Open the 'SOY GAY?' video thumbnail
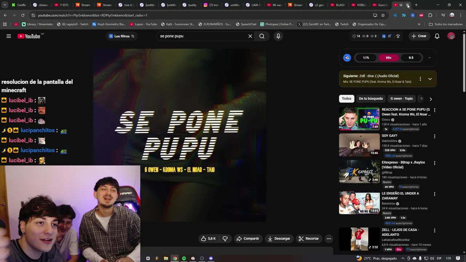 click(x=359, y=145)
